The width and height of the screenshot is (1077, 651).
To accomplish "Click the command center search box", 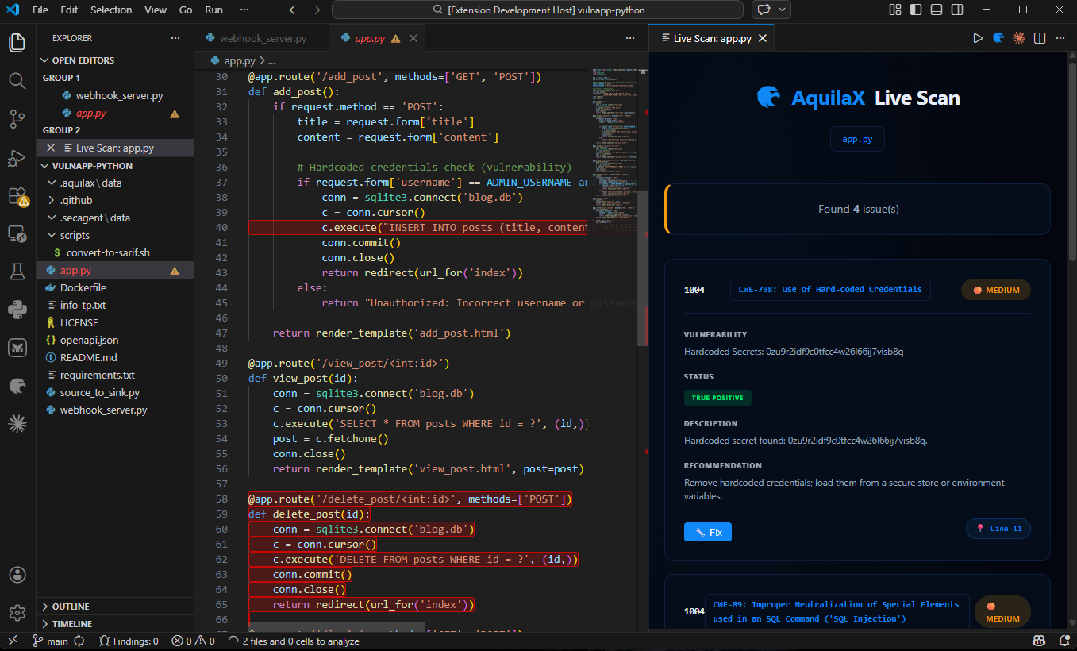I will tap(537, 10).
